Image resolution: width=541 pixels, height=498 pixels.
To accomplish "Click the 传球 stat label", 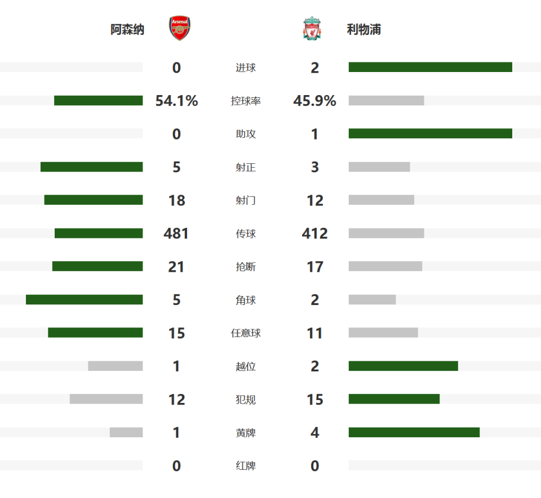I will 246,234.
